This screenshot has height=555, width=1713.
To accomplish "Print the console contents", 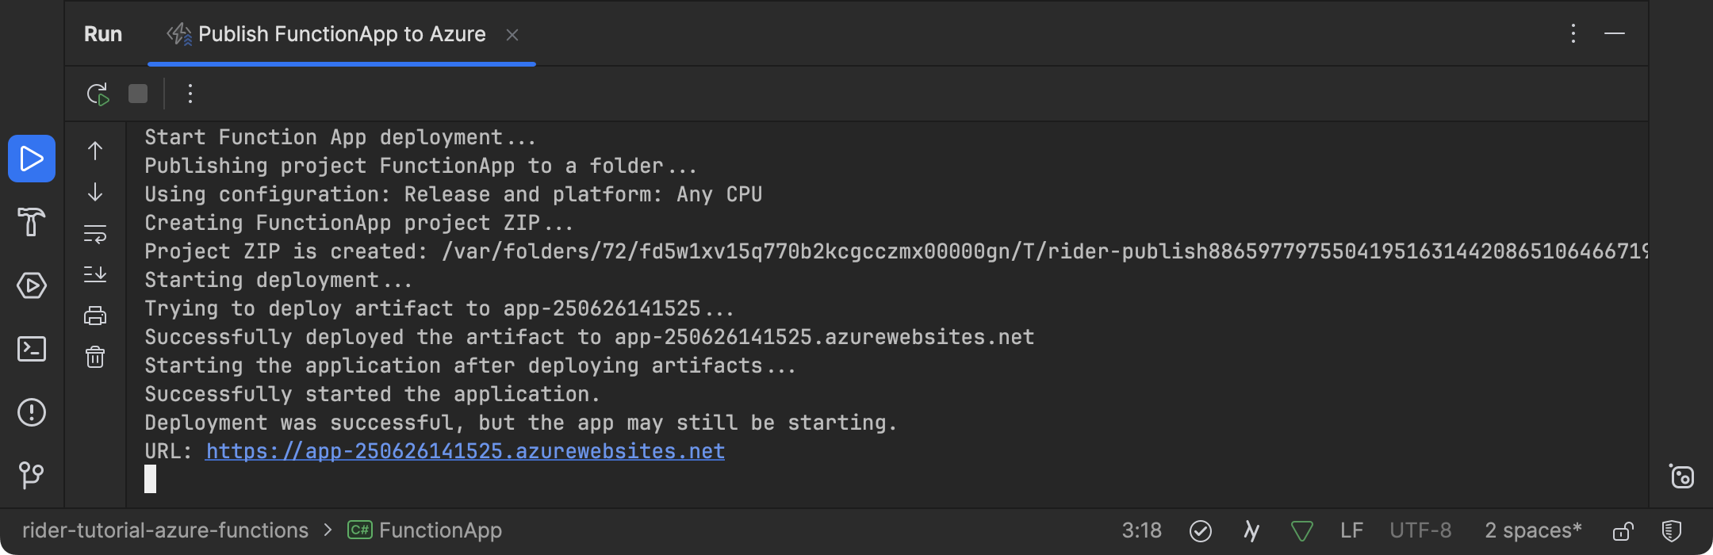I will pos(95,315).
